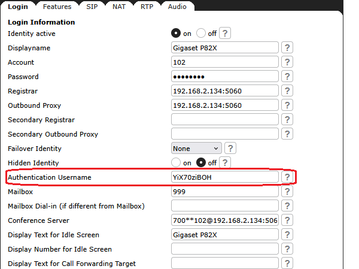Open help for Account field
Screen dimensions: 359x269
coord(287,62)
